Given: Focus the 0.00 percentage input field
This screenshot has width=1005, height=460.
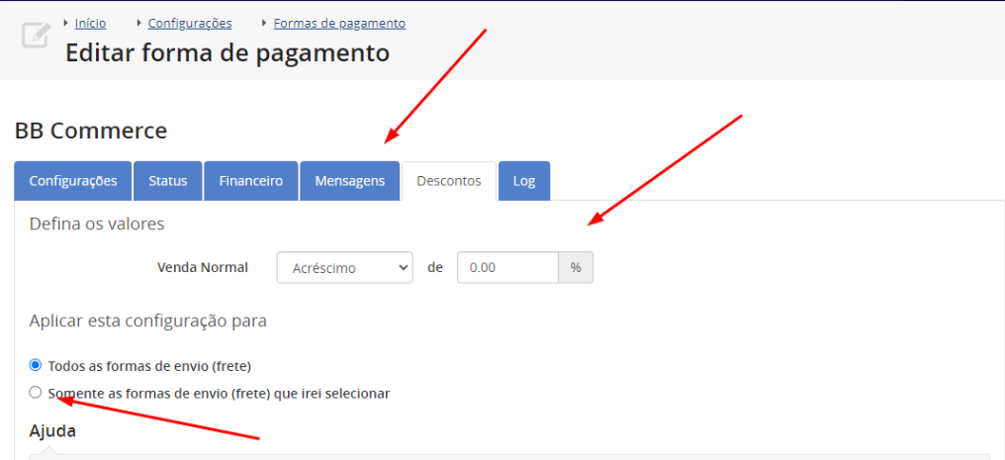Looking at the screenshot, I should pos(507,268).
